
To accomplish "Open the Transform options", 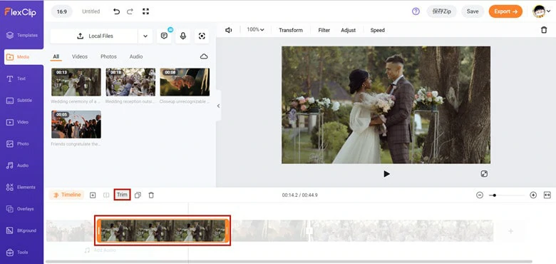I will [x=291, y=30].
